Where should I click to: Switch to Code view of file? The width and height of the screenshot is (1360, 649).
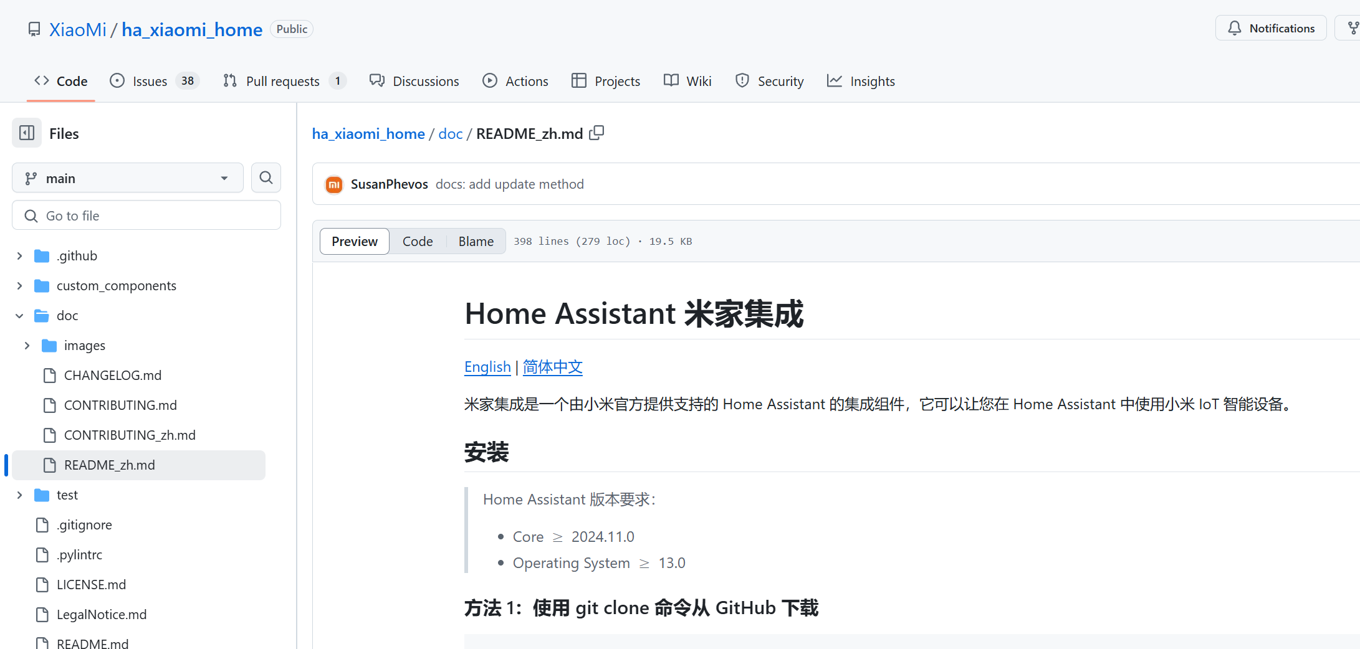(418, 242)
